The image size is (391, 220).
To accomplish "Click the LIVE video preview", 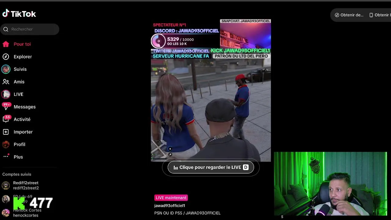I will pos(211,90).
